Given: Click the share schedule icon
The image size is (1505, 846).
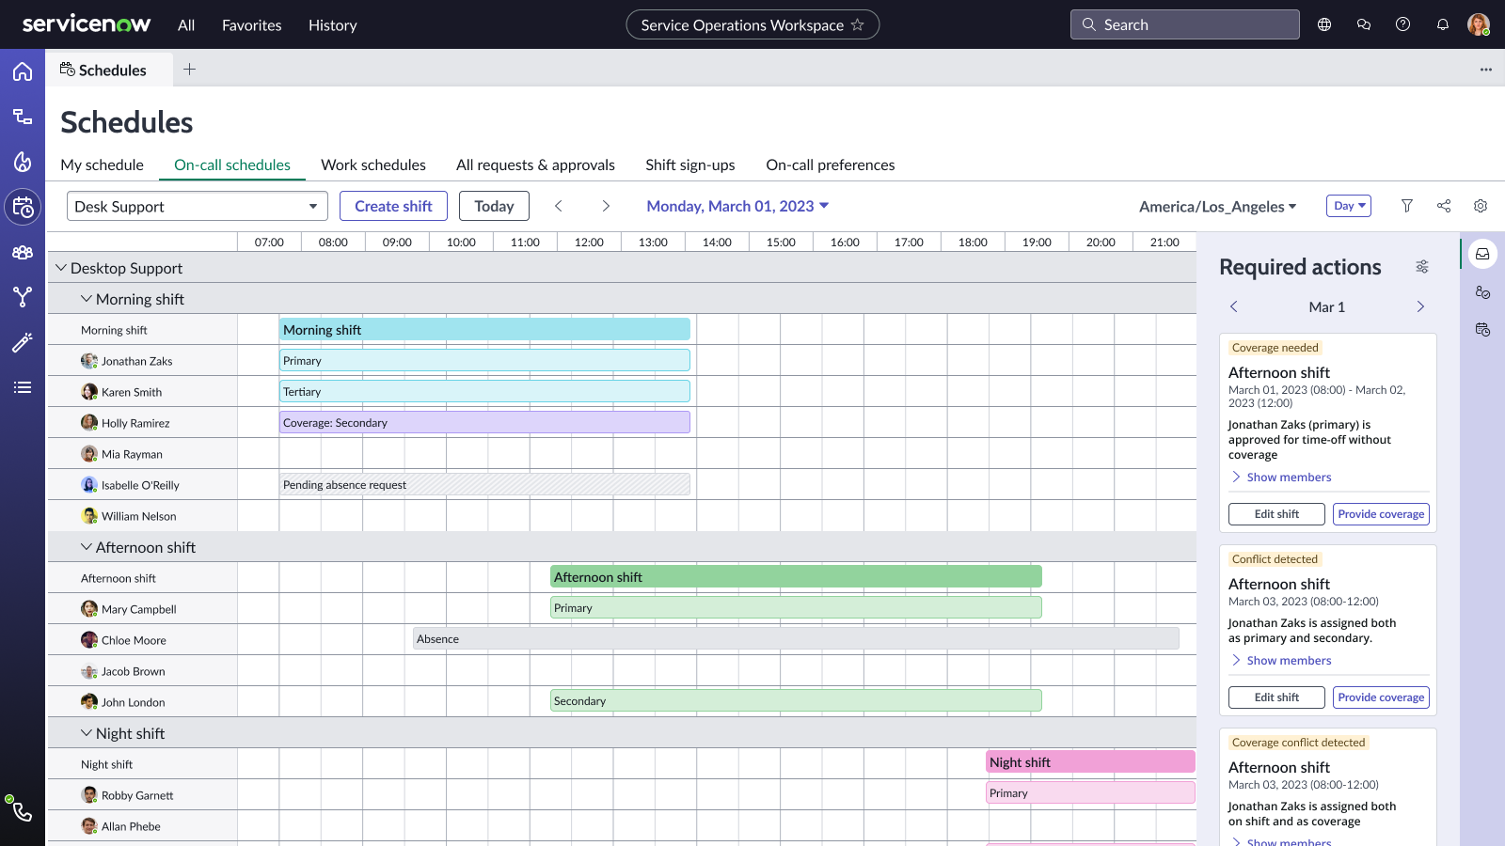Looking at the screenshot, I should point(1444,206).
